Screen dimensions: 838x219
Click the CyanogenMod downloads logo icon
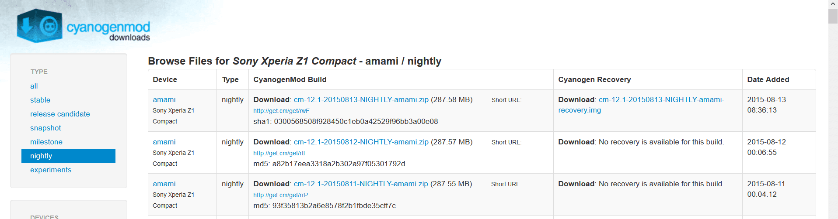tap(39, 26)
